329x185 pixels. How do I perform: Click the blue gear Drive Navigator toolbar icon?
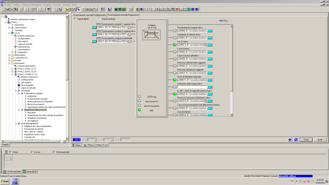[141, 9]
